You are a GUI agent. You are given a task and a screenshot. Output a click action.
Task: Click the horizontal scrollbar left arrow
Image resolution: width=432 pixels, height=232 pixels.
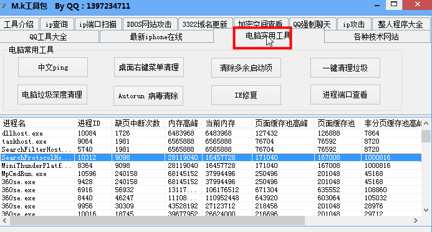(4, 220)
